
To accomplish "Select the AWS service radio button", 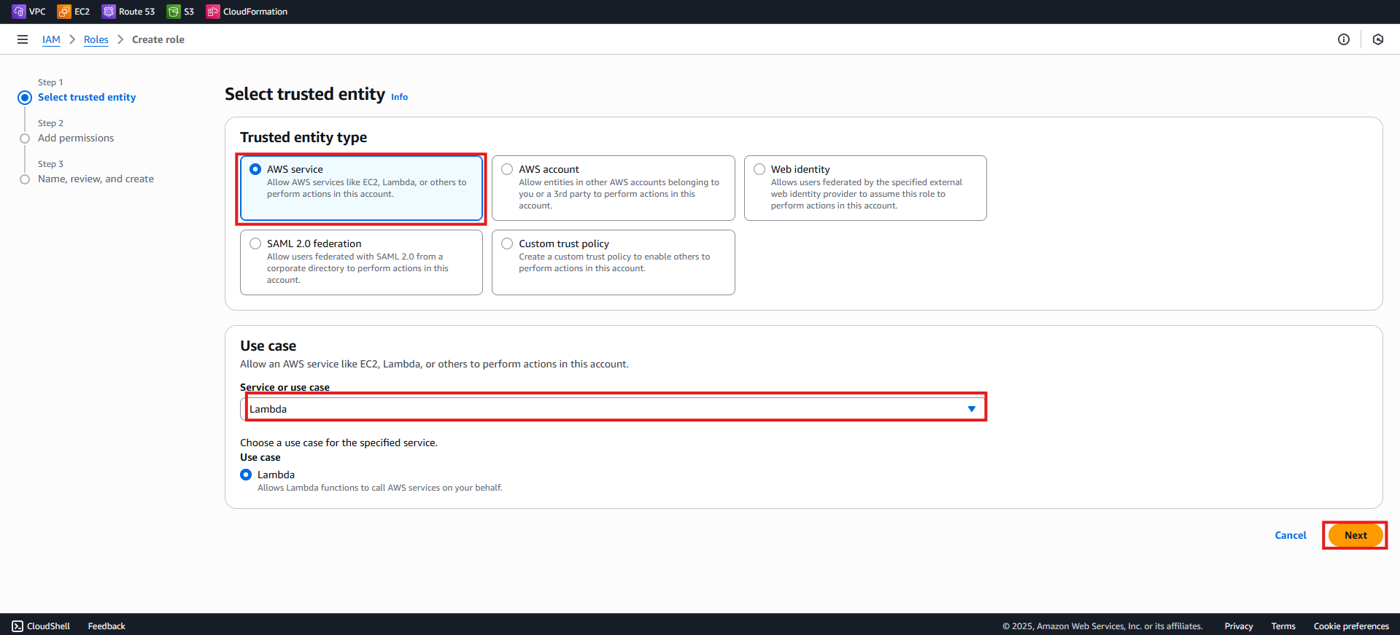I will pos(255,169).
